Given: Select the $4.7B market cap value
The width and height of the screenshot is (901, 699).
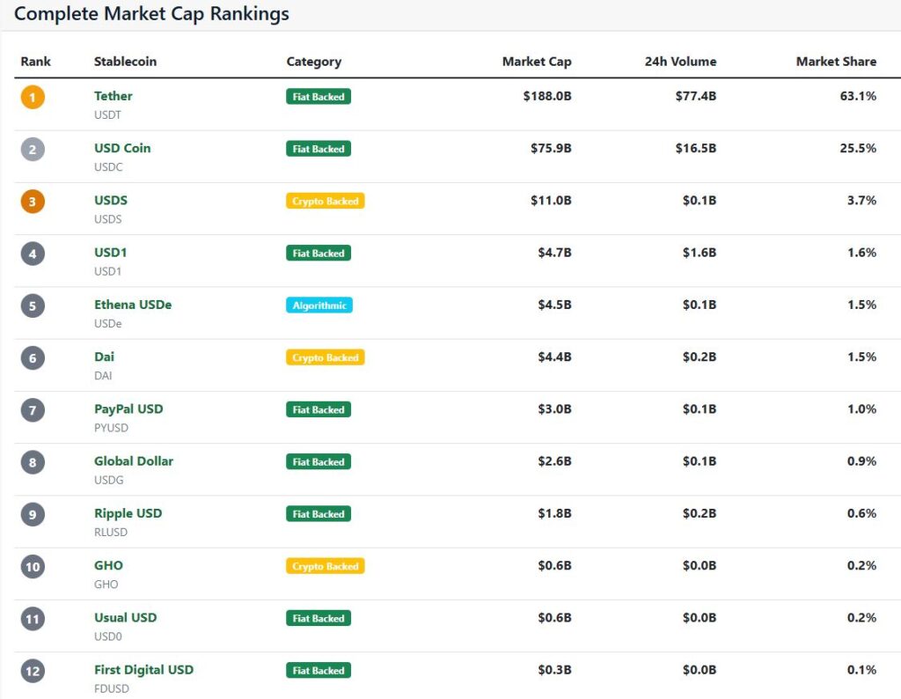Looking at the screenshot, I should coord(554,253).
